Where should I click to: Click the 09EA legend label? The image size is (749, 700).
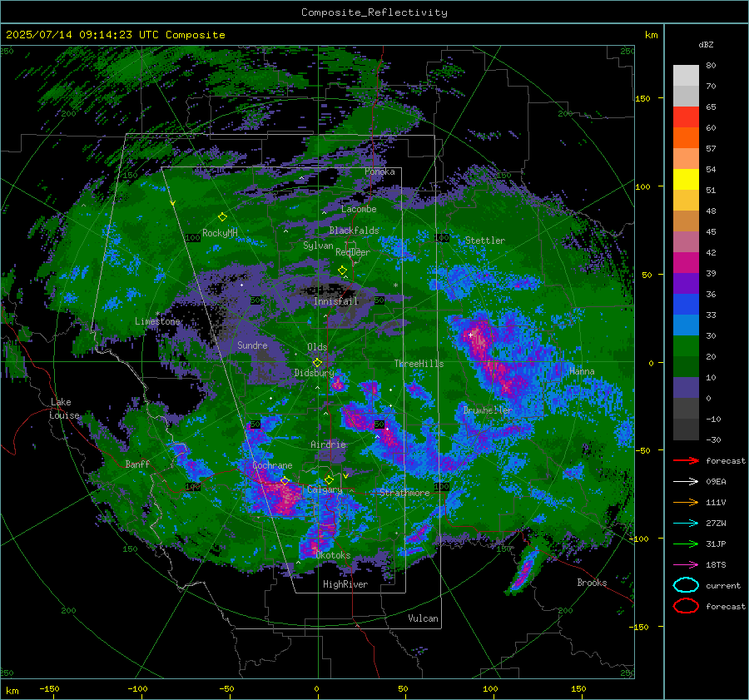pyautogui.click(x=716, y=482)
